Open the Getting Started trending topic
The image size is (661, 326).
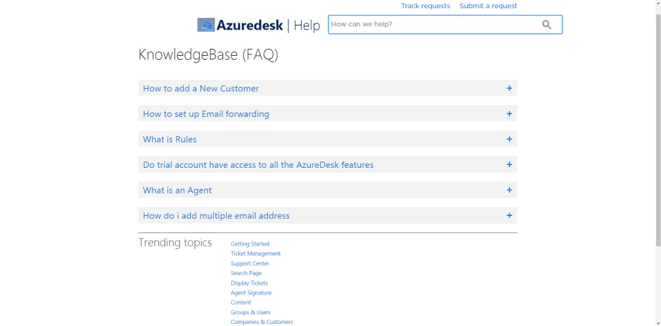tap(249, 244)
